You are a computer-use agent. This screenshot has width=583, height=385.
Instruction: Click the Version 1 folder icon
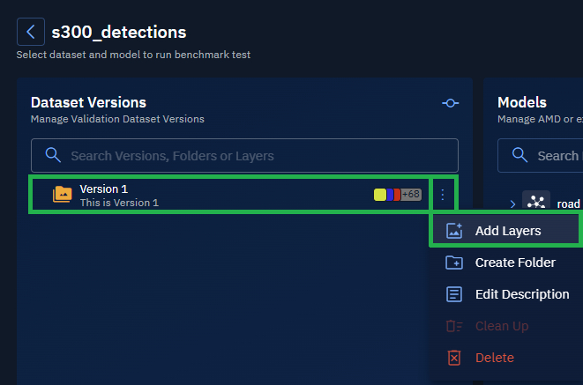pos(62,195)
